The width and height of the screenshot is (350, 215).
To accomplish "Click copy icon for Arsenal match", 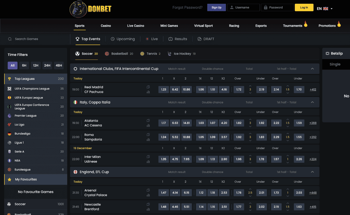I will pos(148,190).
